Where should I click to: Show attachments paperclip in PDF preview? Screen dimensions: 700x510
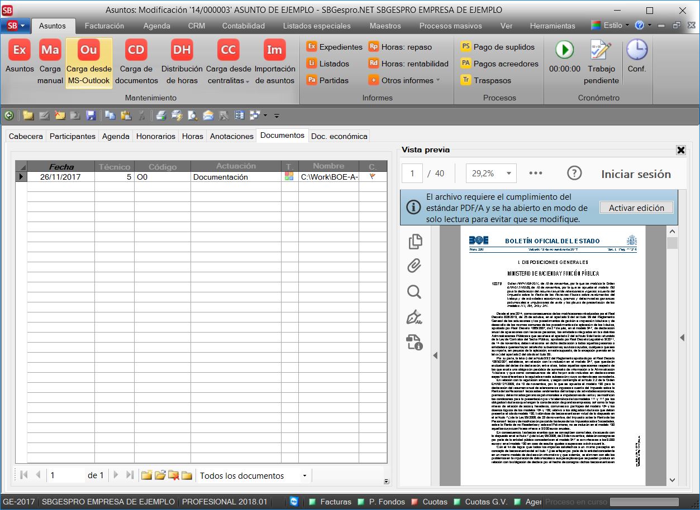(x=414, y=266)
